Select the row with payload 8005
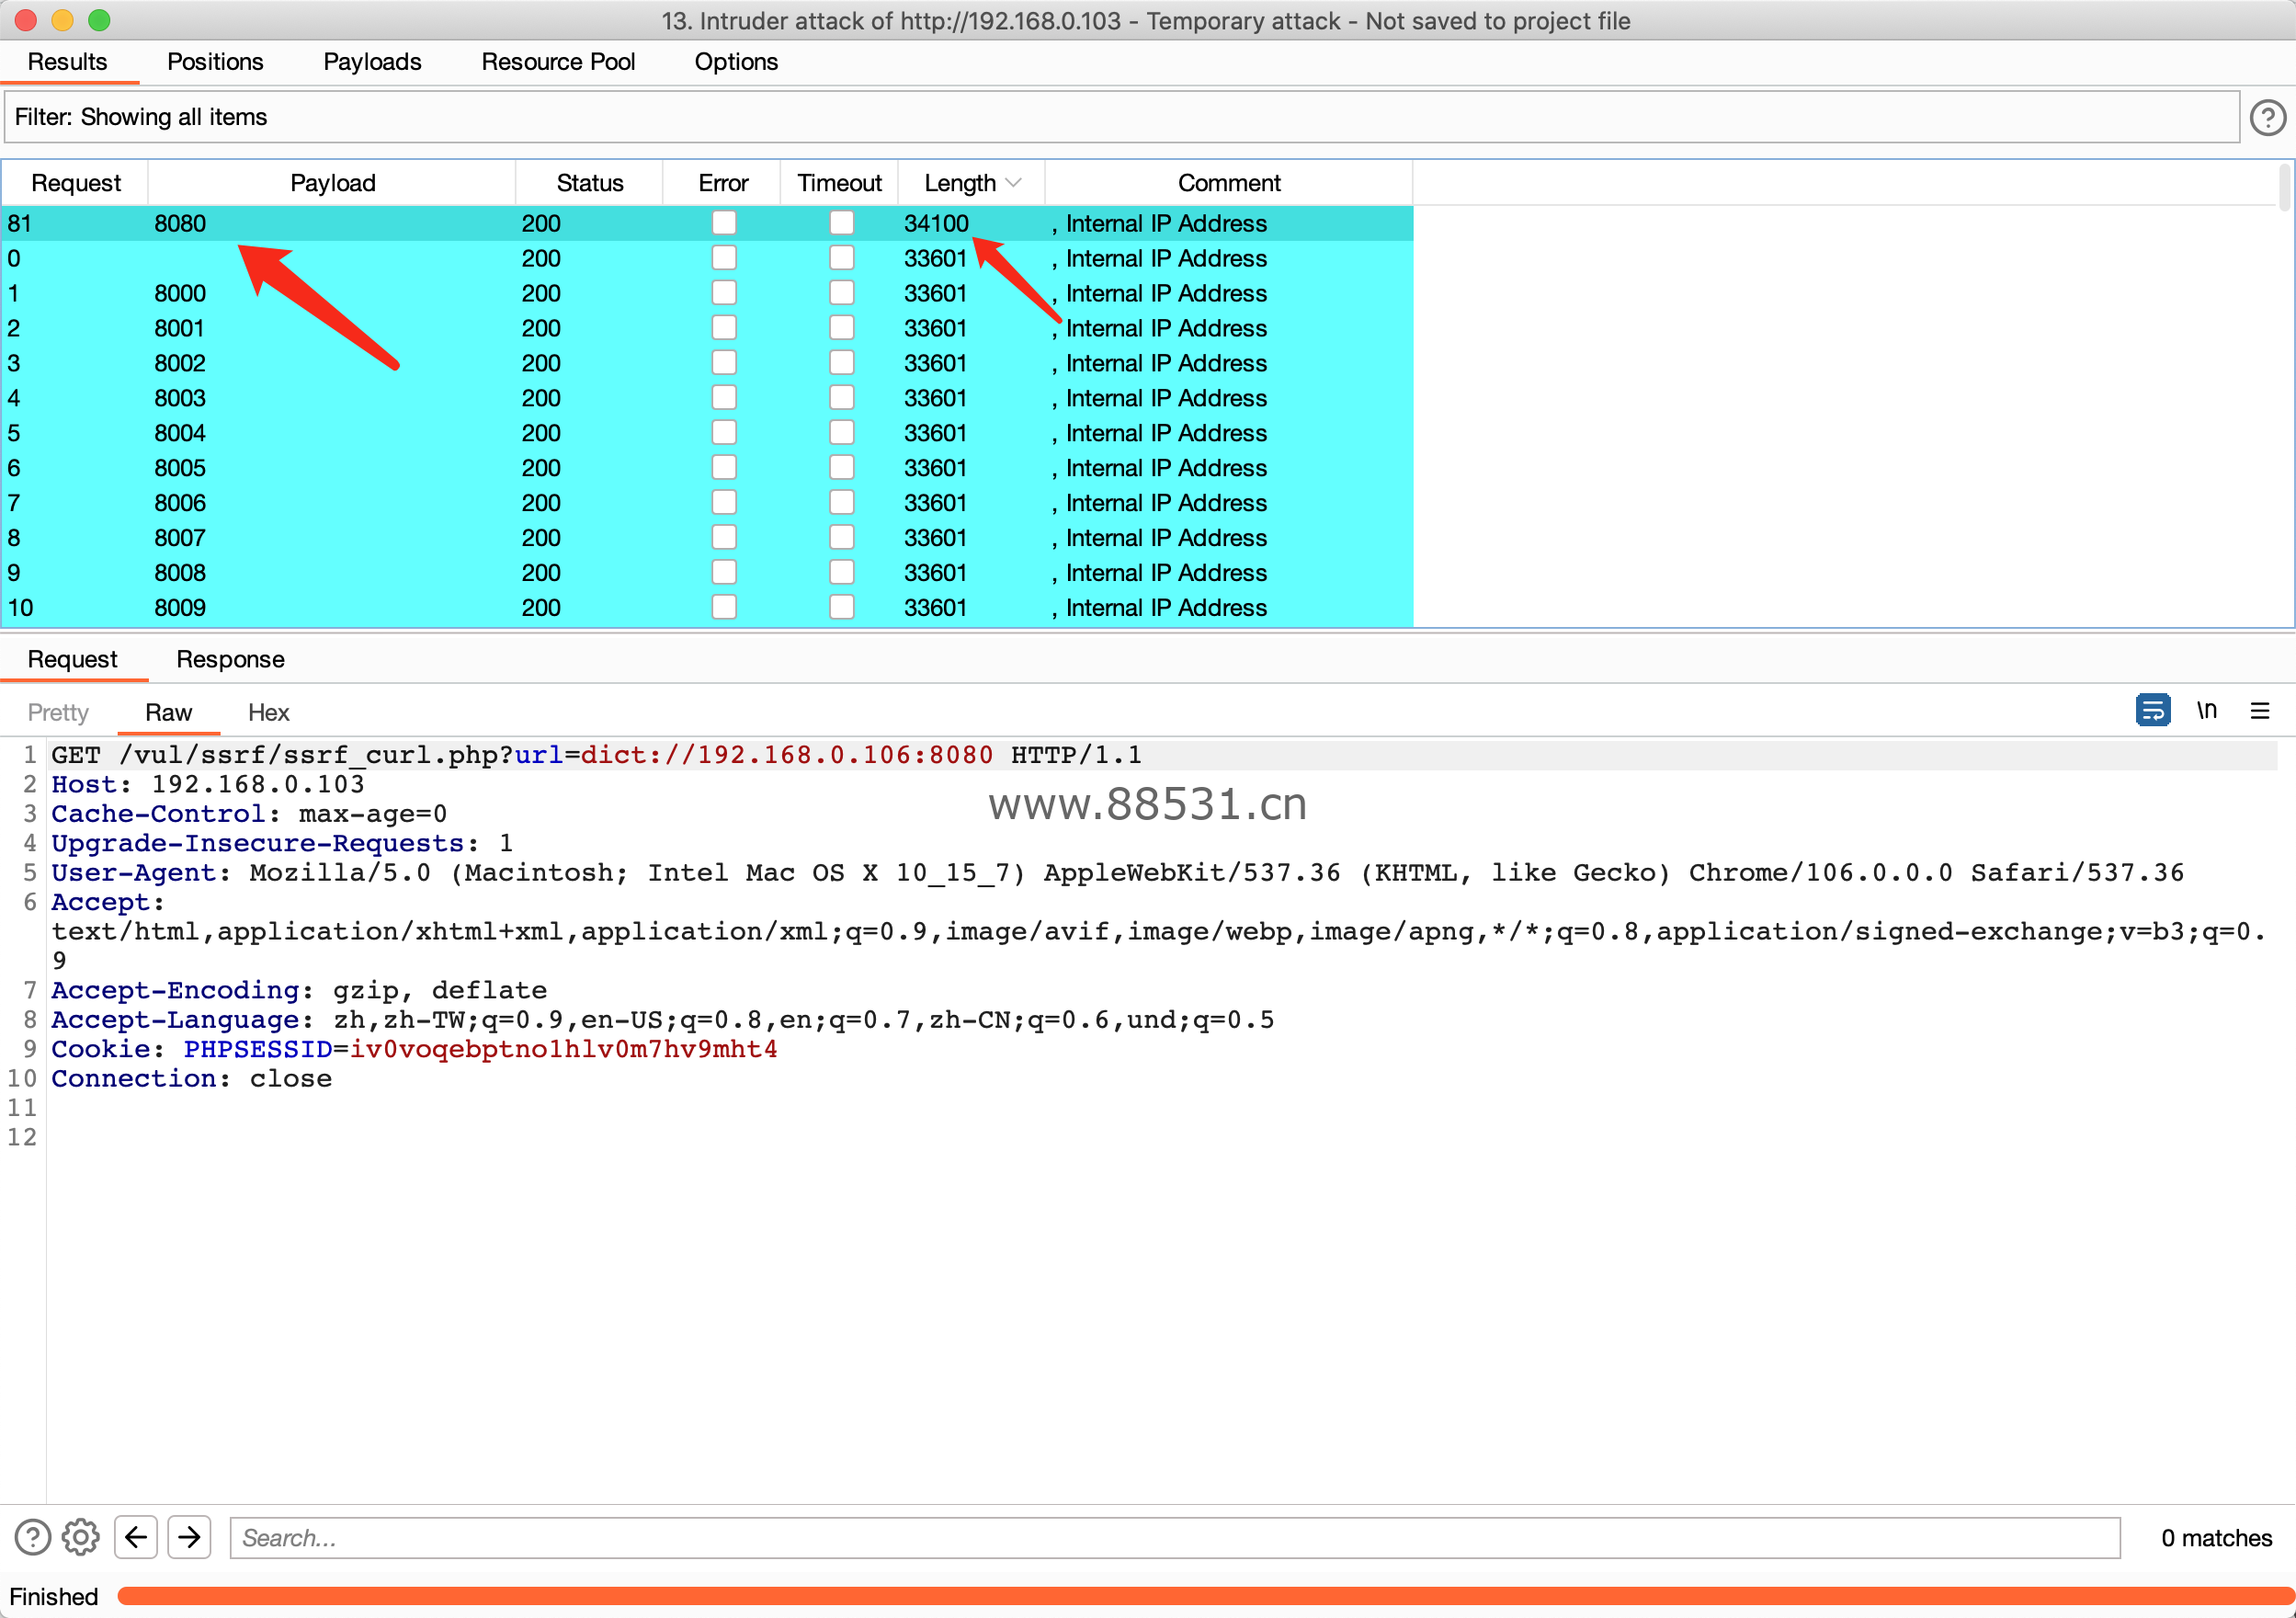The width and height of the screenshot is (2296, 1618). pyautogui.click(x=707, y=468)
